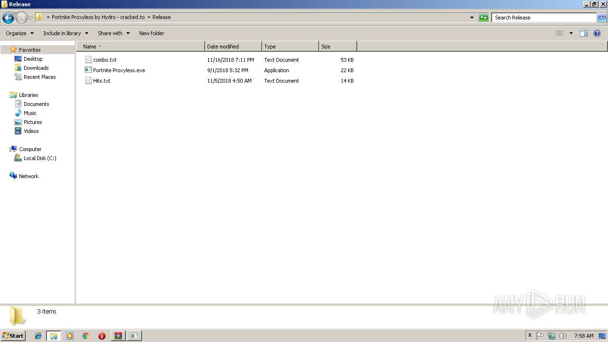Click the Get help icon
The height and width of the screenshot is (342, 608).
click(597, 33)
